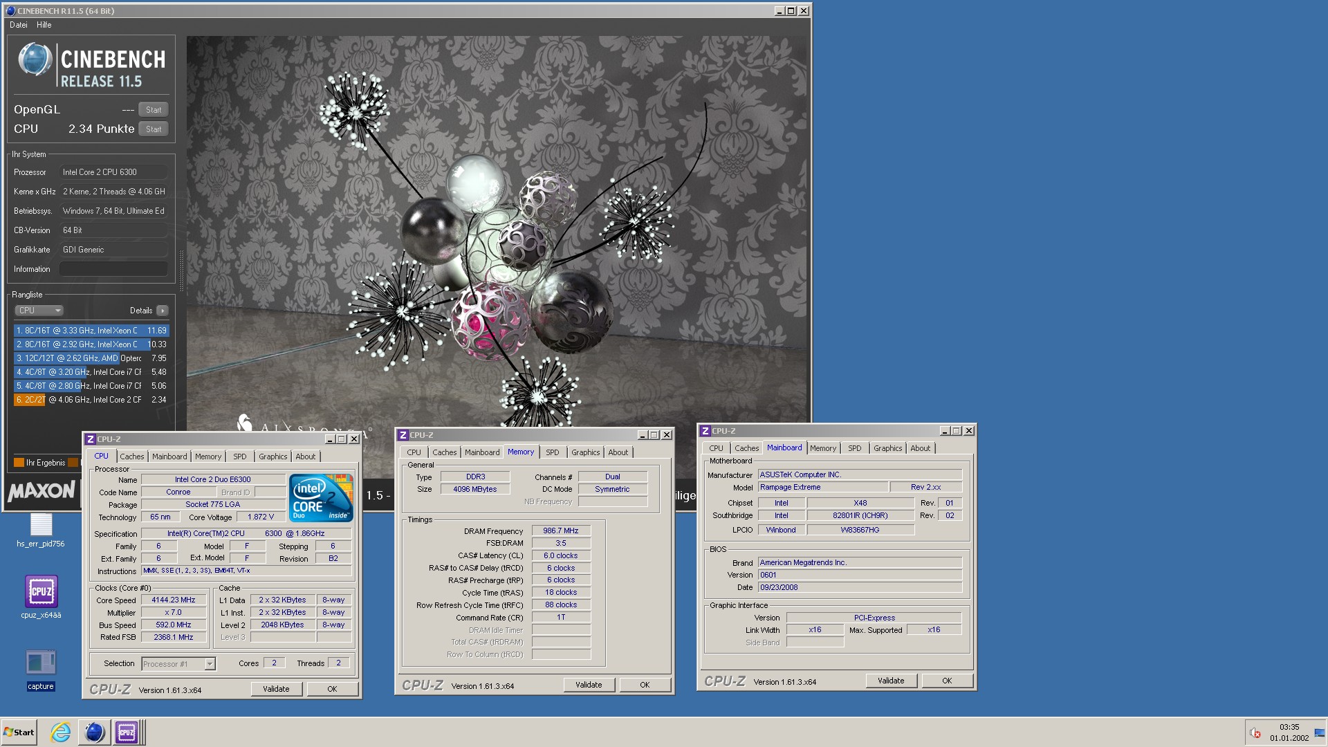Switch to SPD tab in Memory window
Screen dimensions: 1328x747
(553, 452)
